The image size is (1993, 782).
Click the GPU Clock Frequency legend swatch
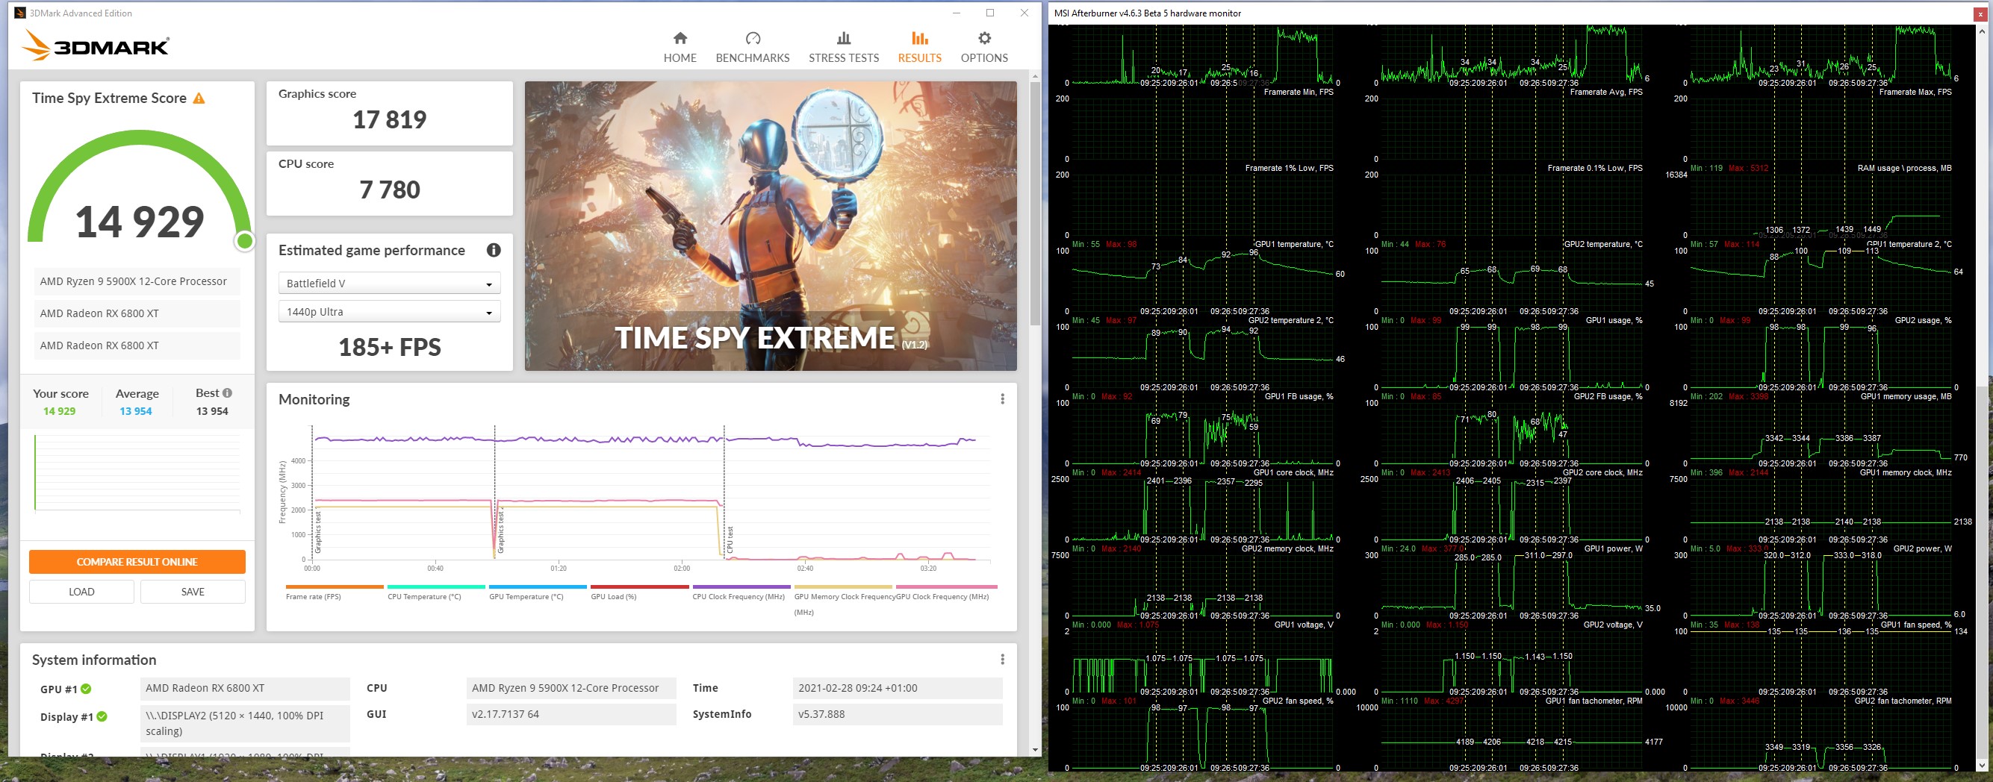point(946,587)
